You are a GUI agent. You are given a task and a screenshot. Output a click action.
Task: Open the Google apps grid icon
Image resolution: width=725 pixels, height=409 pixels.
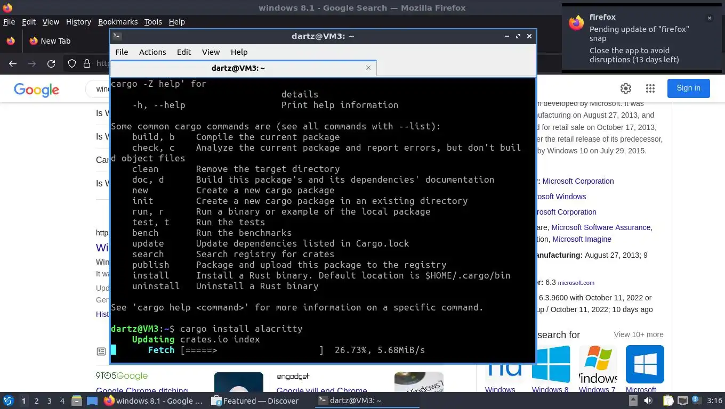pos(650,88)
